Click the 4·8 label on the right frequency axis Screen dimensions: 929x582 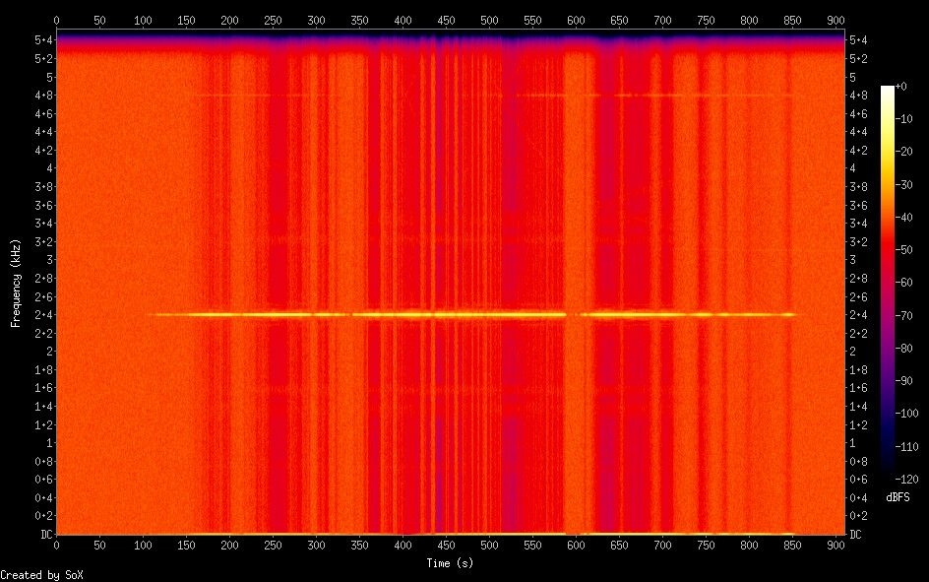[x=857, y=95]
